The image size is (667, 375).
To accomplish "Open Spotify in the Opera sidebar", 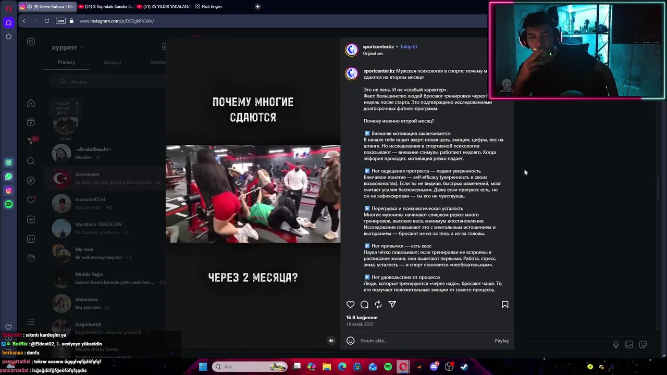I will coord(8,205).
